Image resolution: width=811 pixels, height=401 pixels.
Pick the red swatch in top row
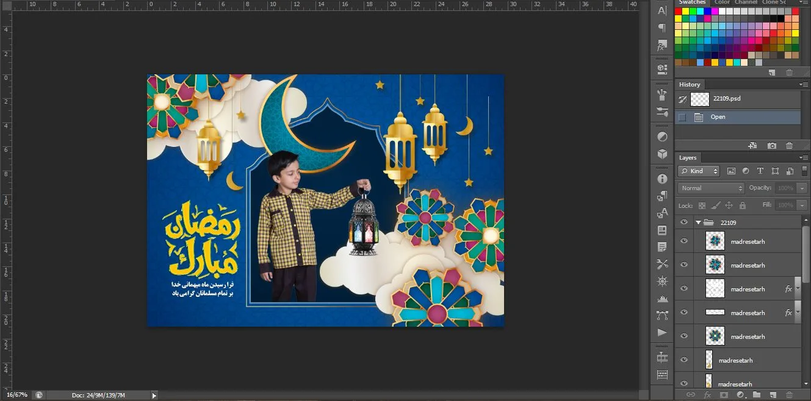pyautogui.click(x=679, y=12)
